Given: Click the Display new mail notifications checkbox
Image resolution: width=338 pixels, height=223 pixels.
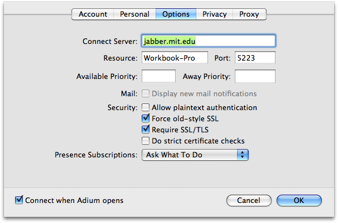Looking at the screenshot, I should click(146, 93).
